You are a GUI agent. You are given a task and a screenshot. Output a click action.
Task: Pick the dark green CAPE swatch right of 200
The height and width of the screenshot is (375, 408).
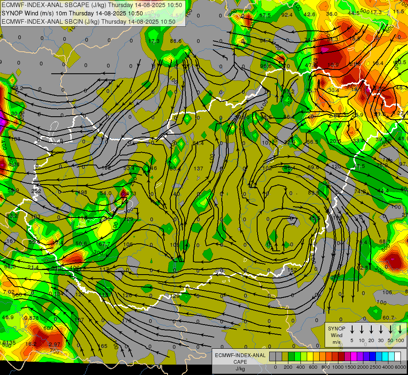(x=291, y=357)
